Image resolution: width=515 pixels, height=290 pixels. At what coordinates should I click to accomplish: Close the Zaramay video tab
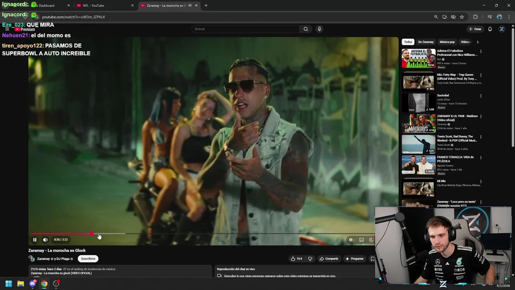click(196, 6)
